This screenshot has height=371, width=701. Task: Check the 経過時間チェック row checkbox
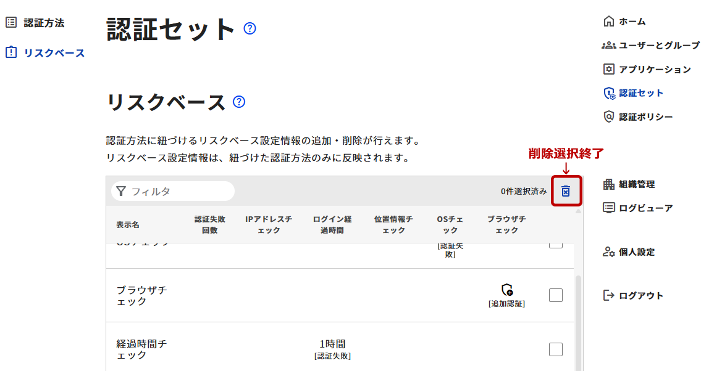pos(556,349)
